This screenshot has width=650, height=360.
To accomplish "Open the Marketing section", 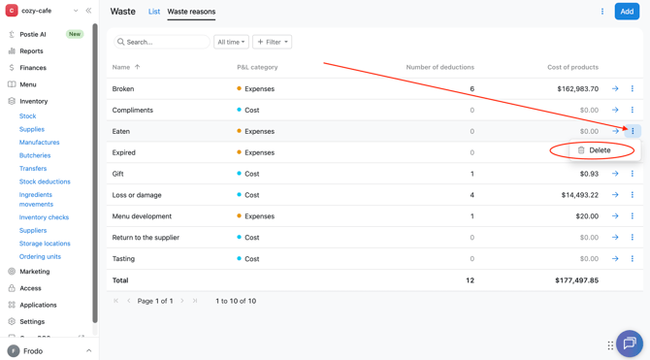I will click(34, 272).
